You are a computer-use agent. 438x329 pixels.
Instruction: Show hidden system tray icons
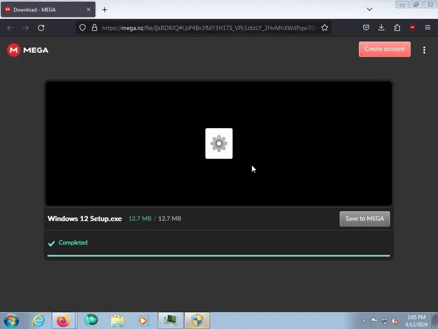364,321
